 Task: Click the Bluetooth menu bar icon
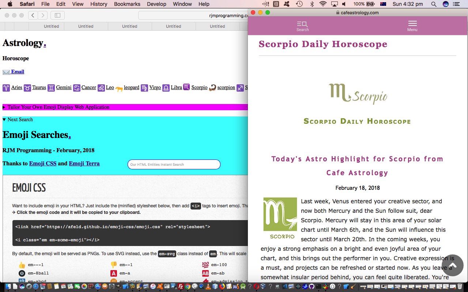point(312,4)
